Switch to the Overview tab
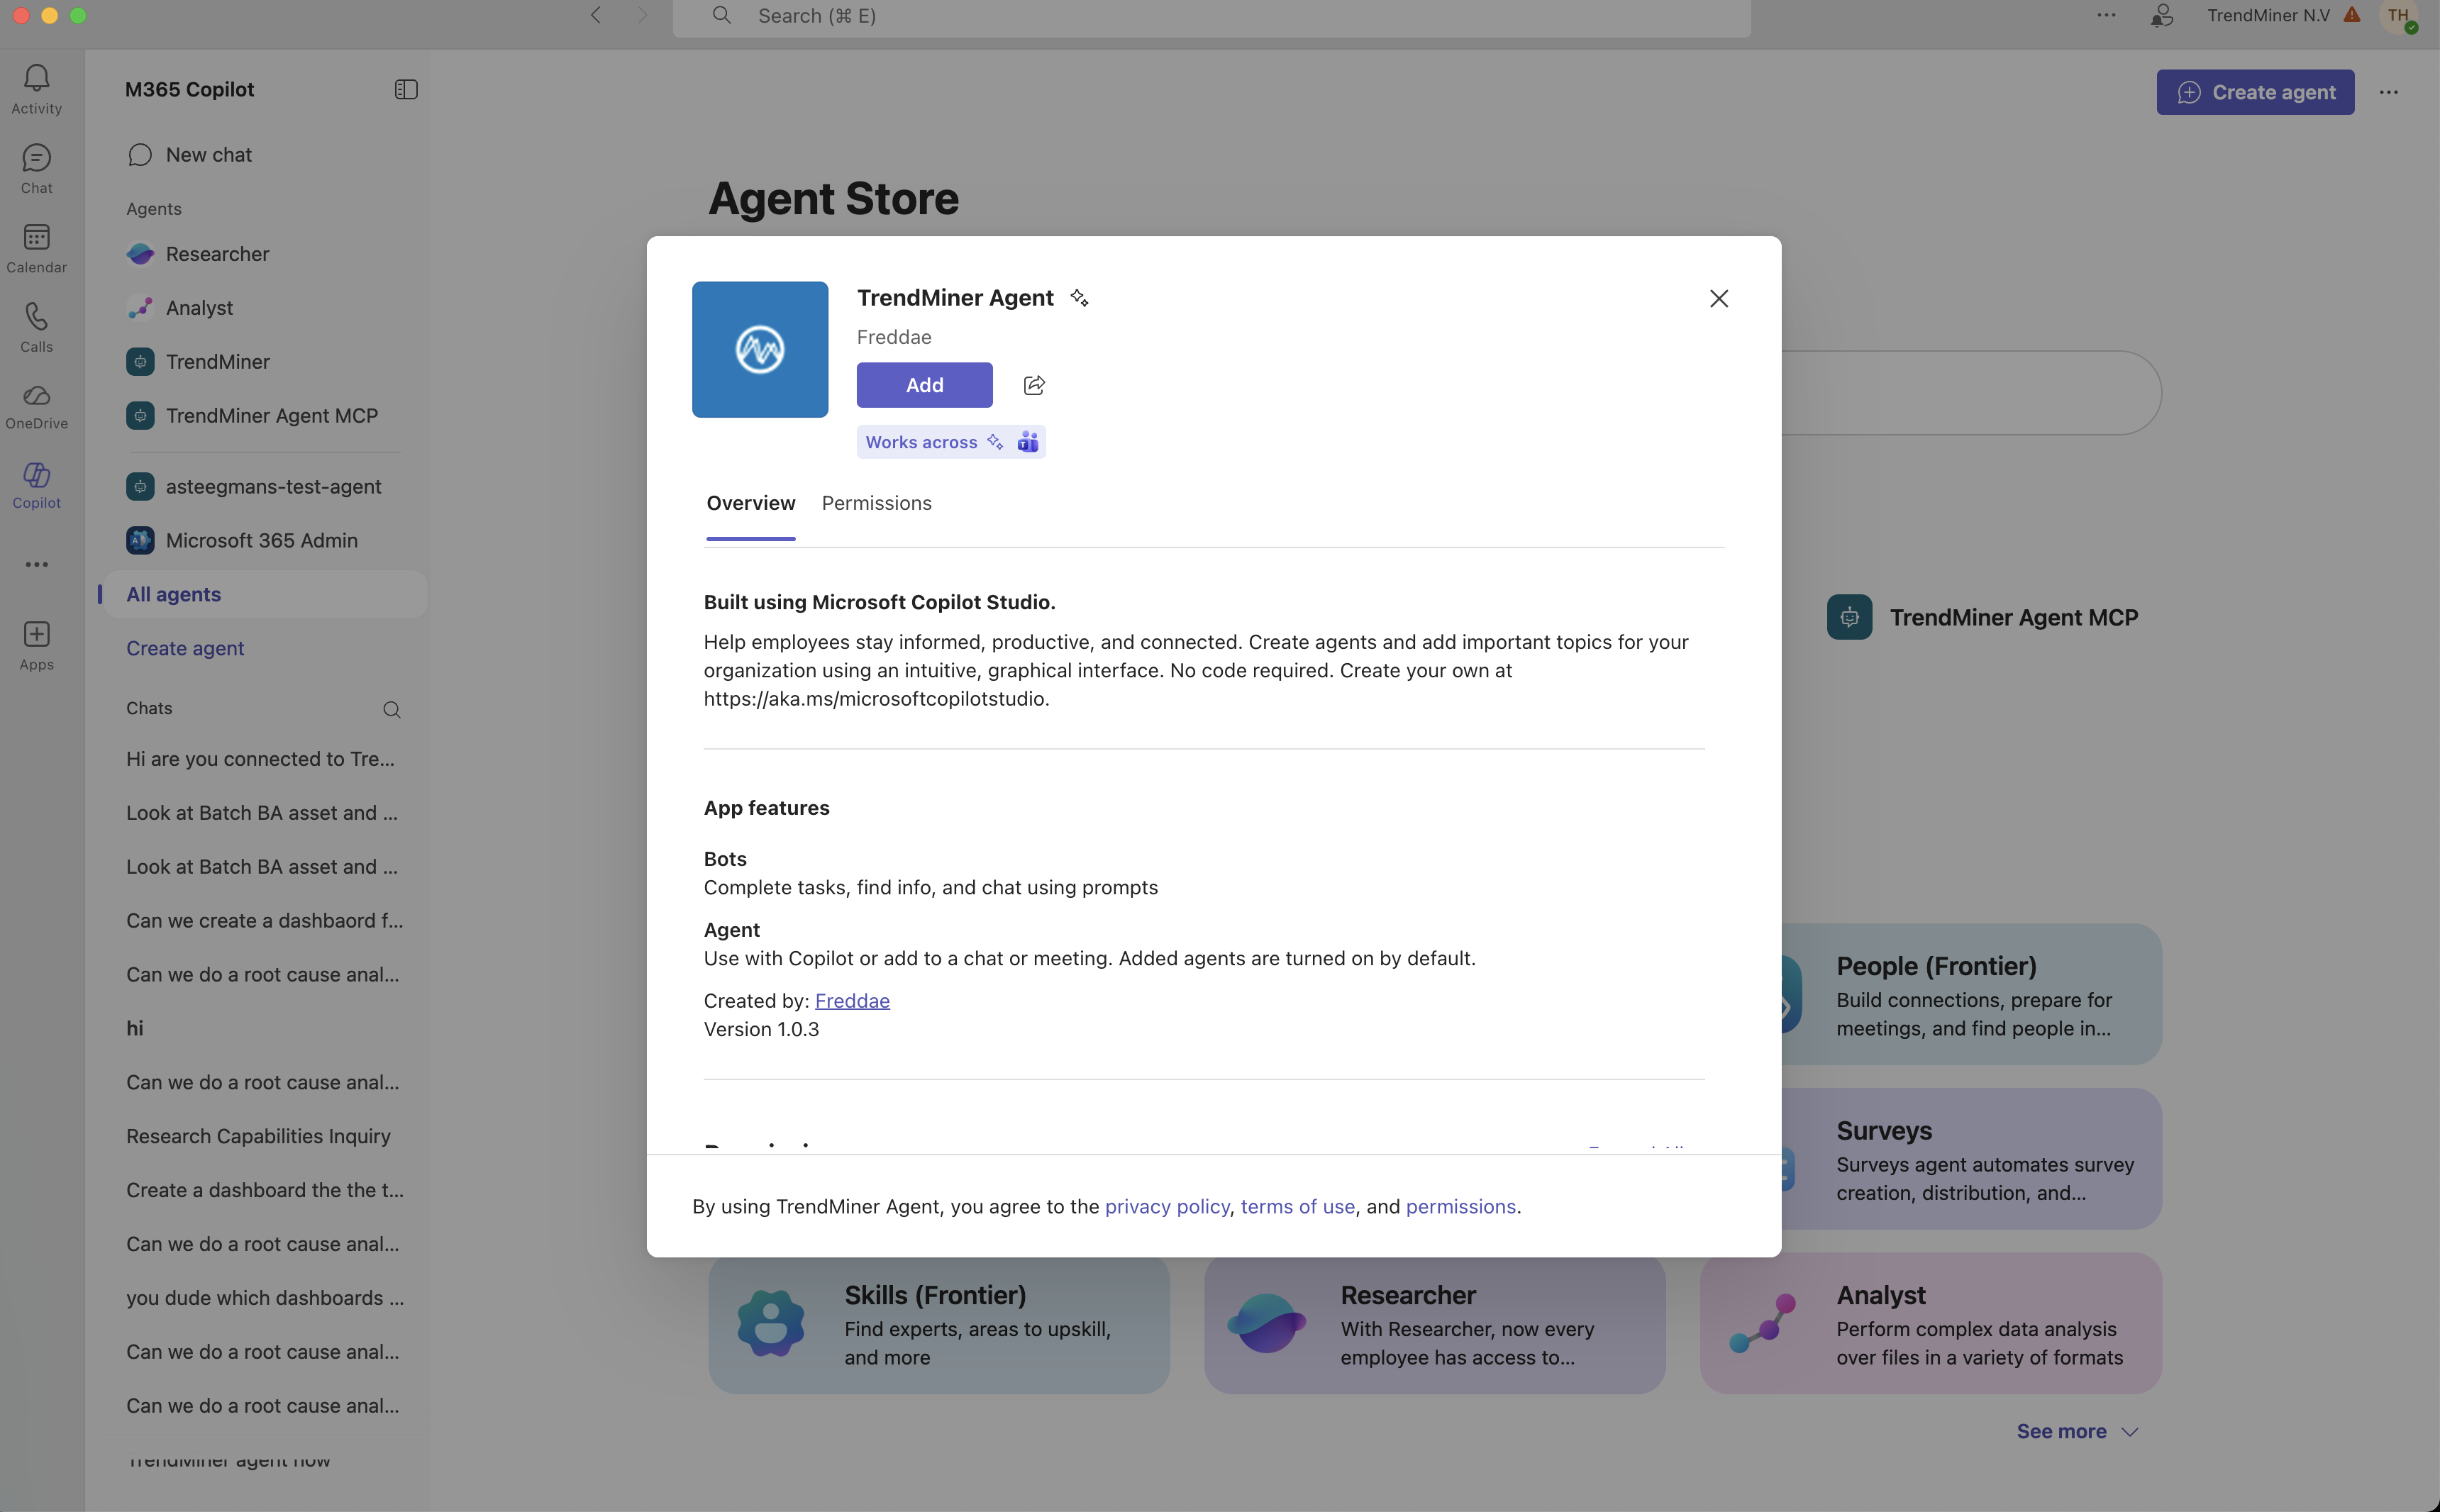2440x1512 pixels. (751, 504)
